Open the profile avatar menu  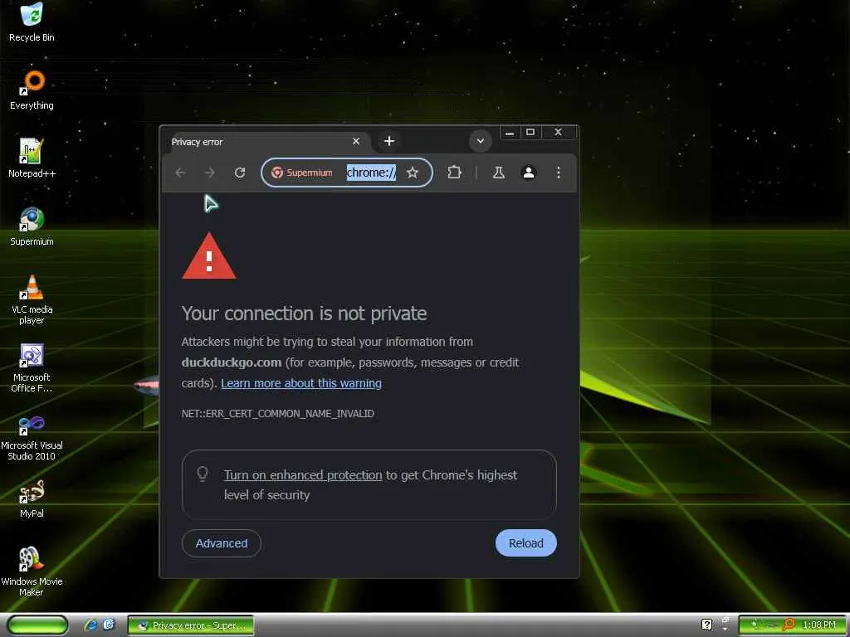tap(529, 173)
